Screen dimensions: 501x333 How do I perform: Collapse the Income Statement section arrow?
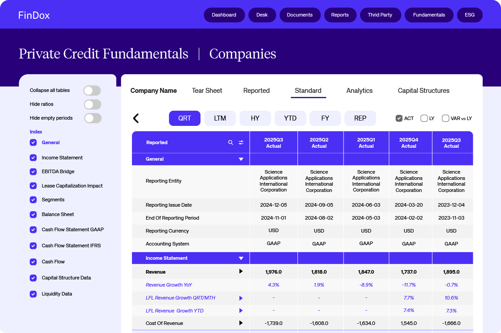pos(241,258)
